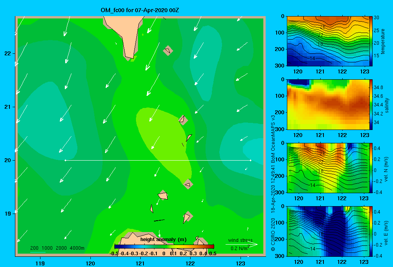Click longitude label 121 below main map
The image size is (393, 267).
(140, 263)
